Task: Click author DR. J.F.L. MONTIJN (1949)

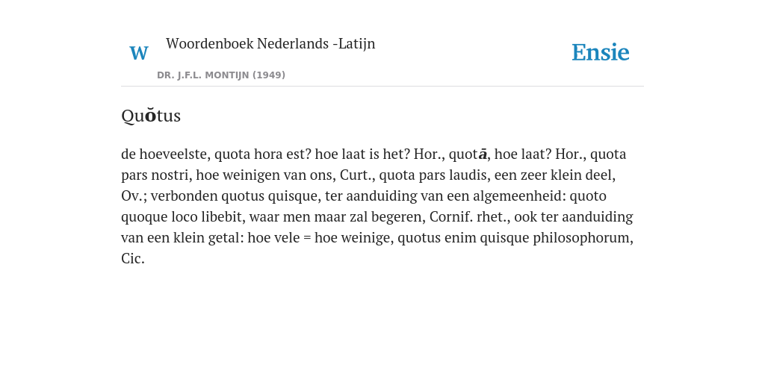Action: coord(221,75)
